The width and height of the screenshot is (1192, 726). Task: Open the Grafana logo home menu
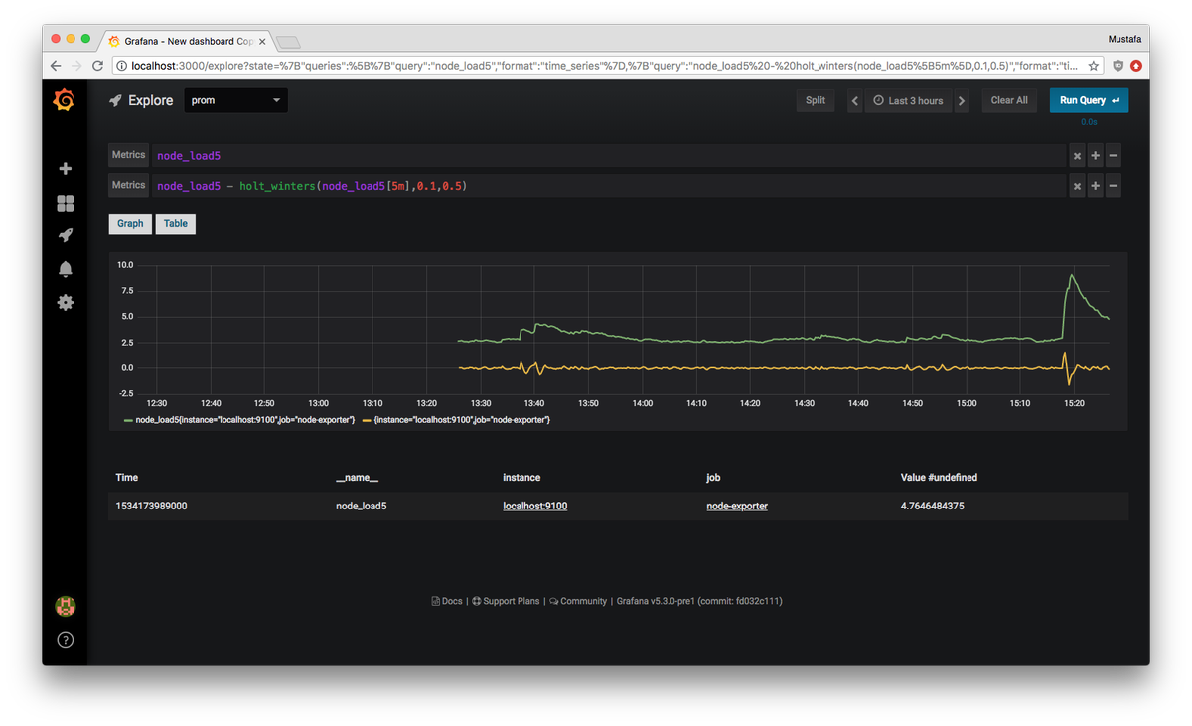pos(65,100)
